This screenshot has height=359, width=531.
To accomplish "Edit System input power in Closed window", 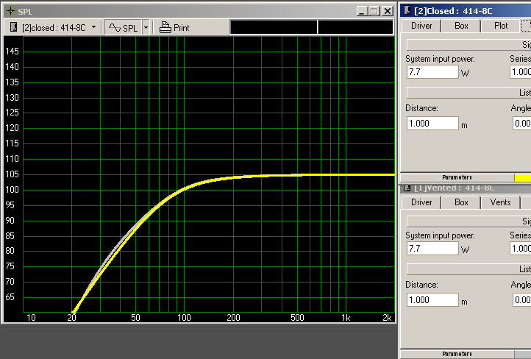I will (432, 72).
